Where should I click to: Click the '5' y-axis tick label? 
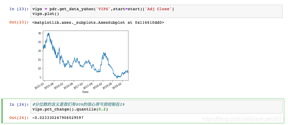coord(40,77)
